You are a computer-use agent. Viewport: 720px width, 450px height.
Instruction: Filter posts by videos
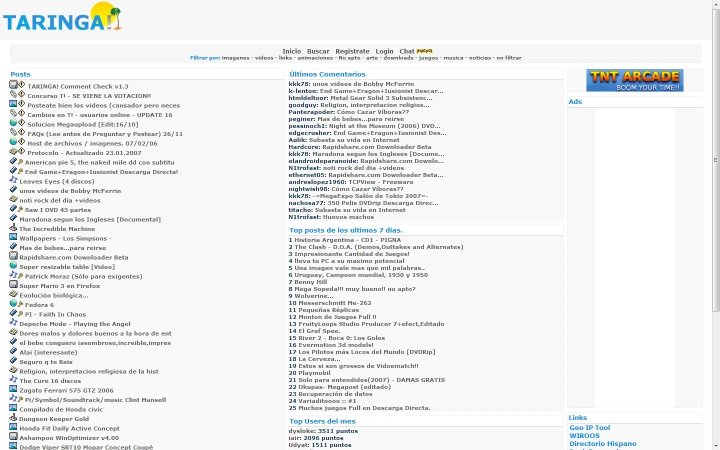pos(264,58)
